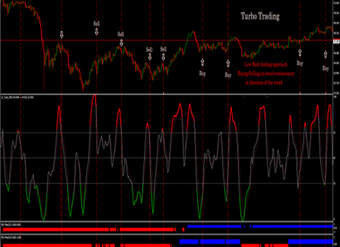Screen dimensions: 340x247
Task: Click the second Buy up arrow
Action: [228, 63]
